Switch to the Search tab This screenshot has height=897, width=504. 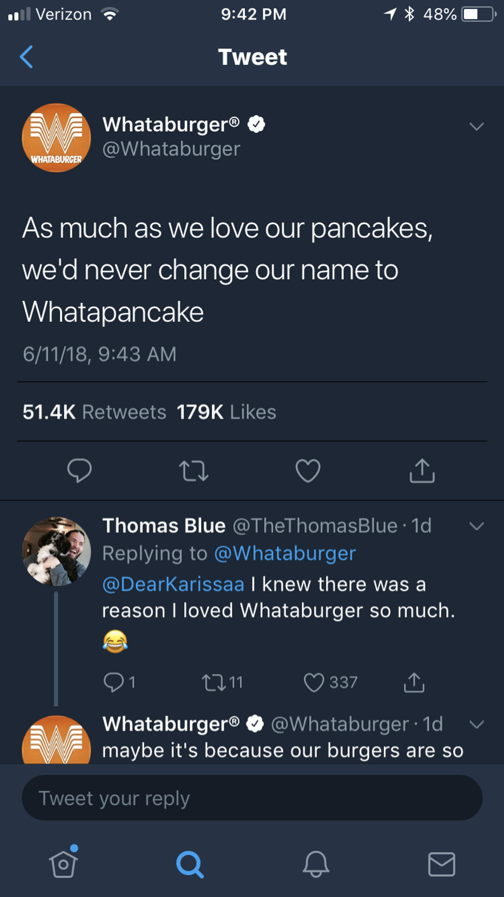pos(190,864)
